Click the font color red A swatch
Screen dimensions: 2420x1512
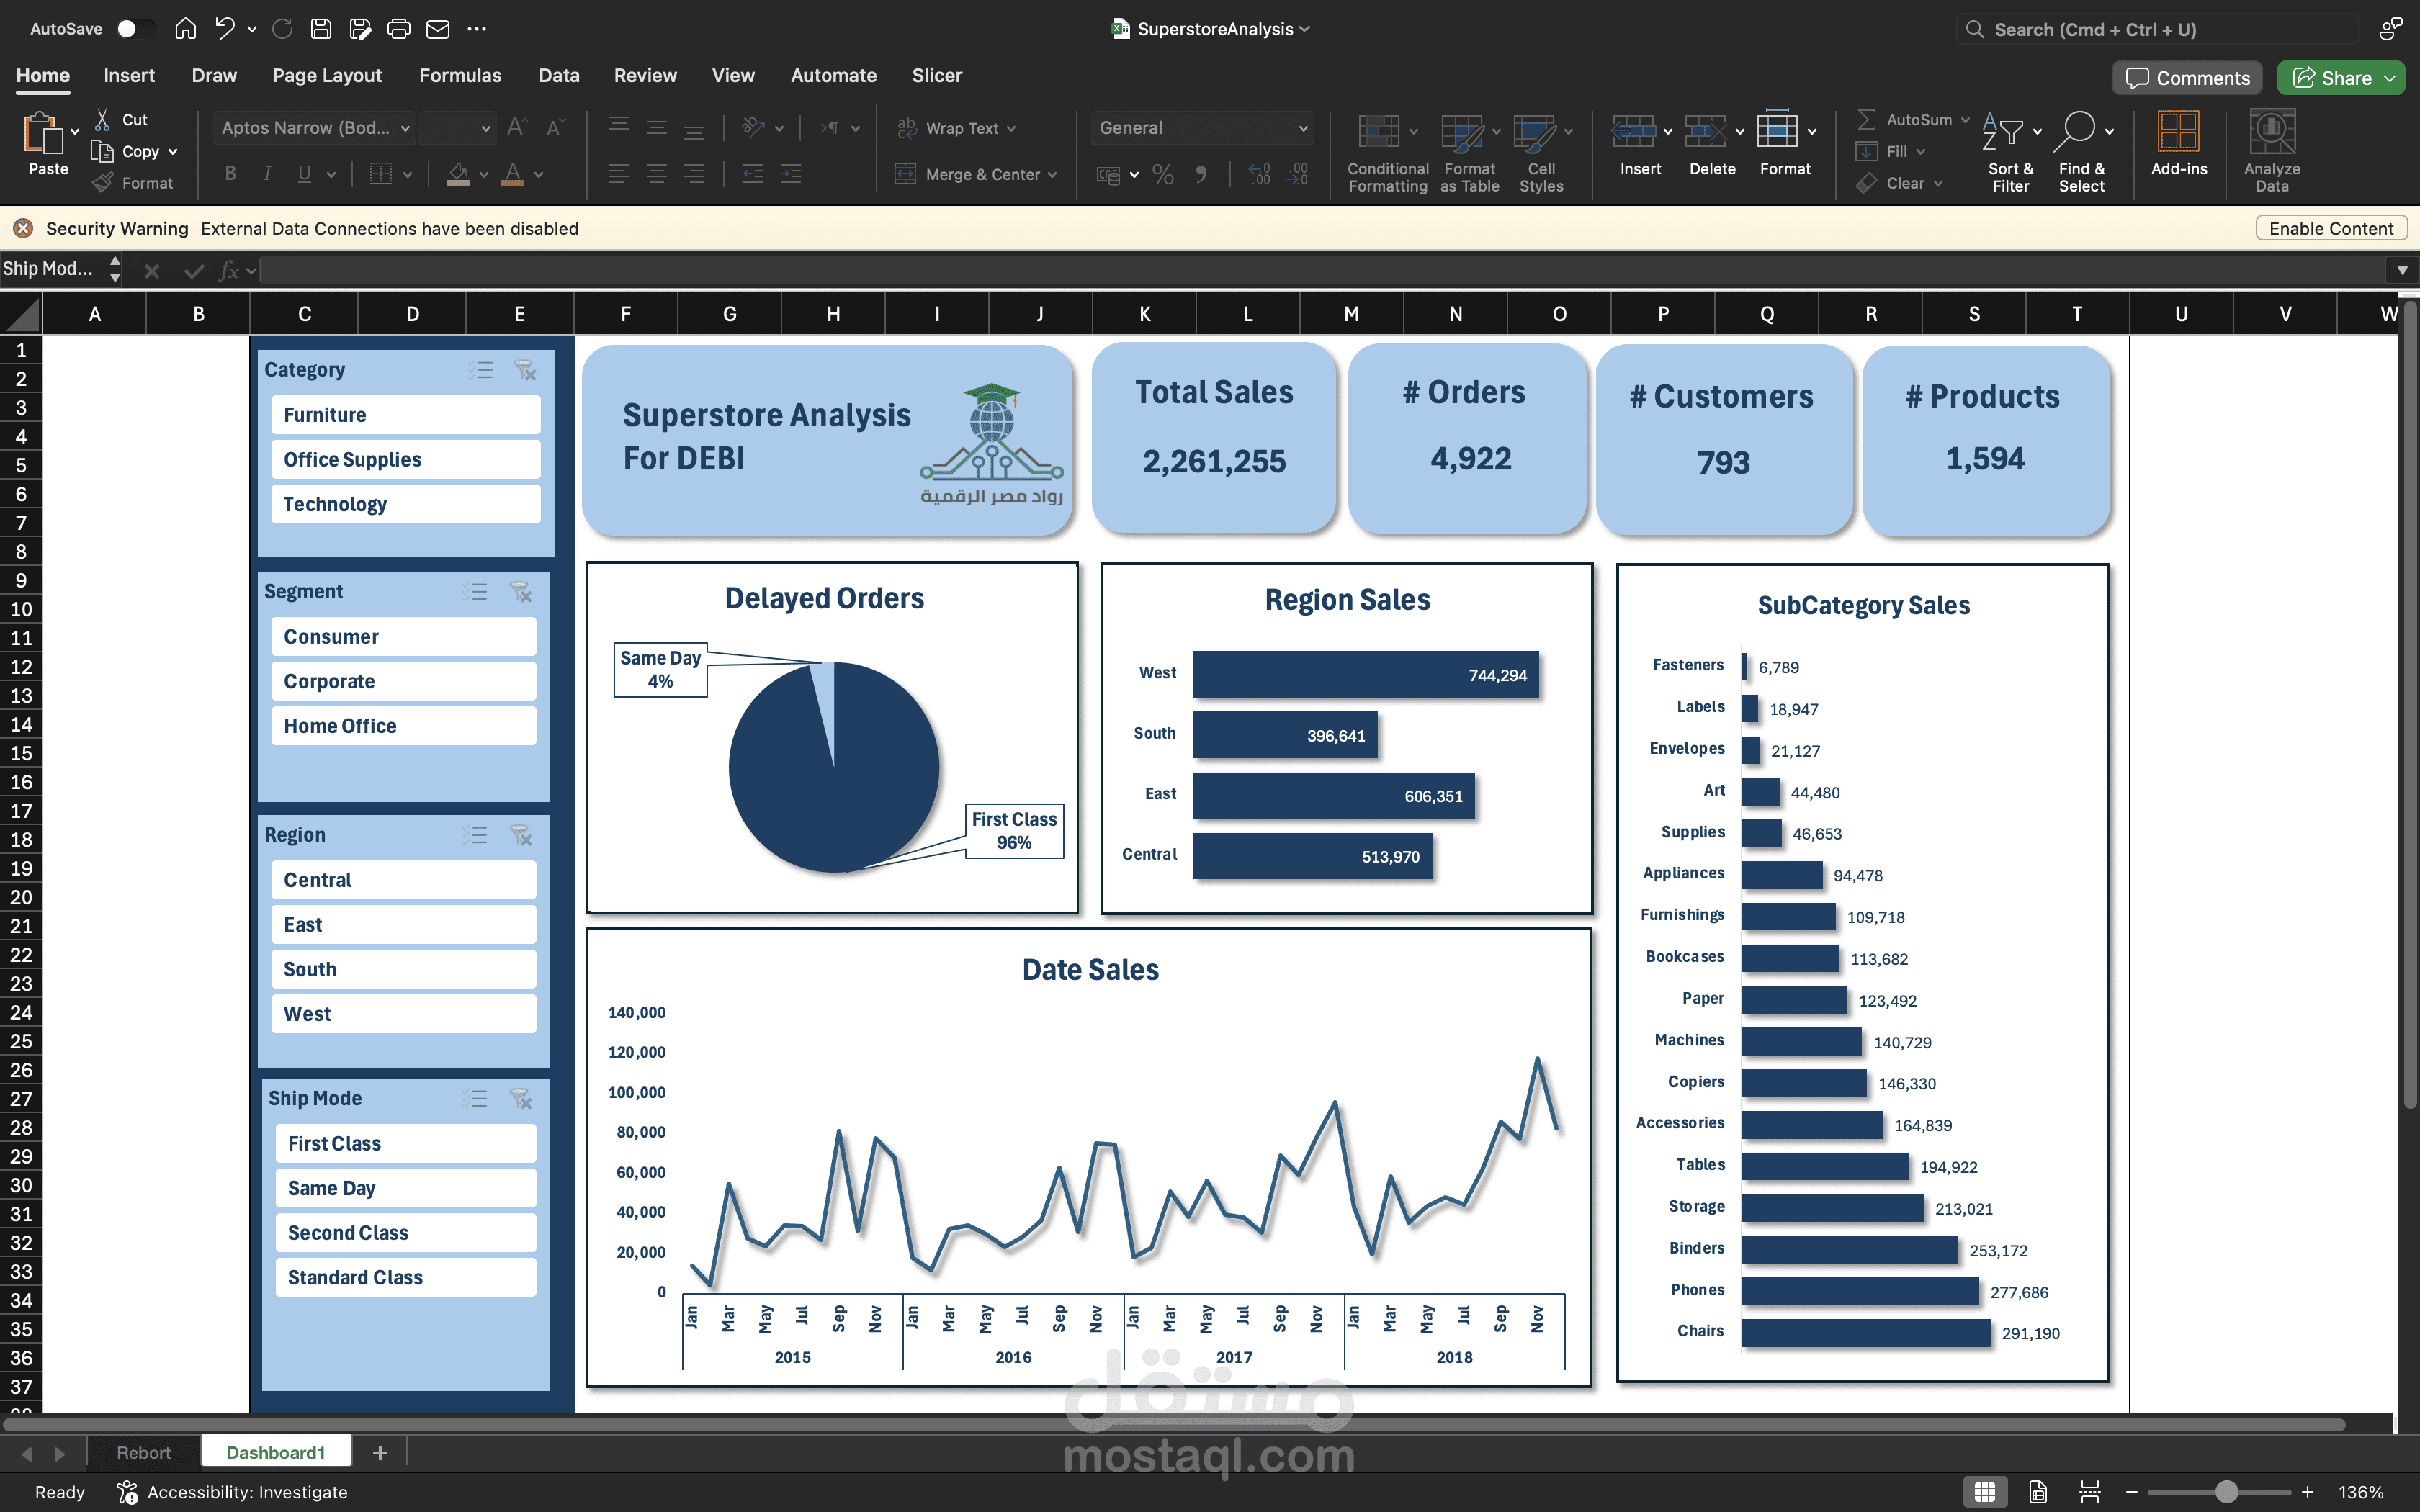coord(512,174)
